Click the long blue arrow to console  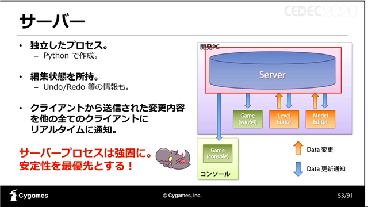click(x=219, y=117)
